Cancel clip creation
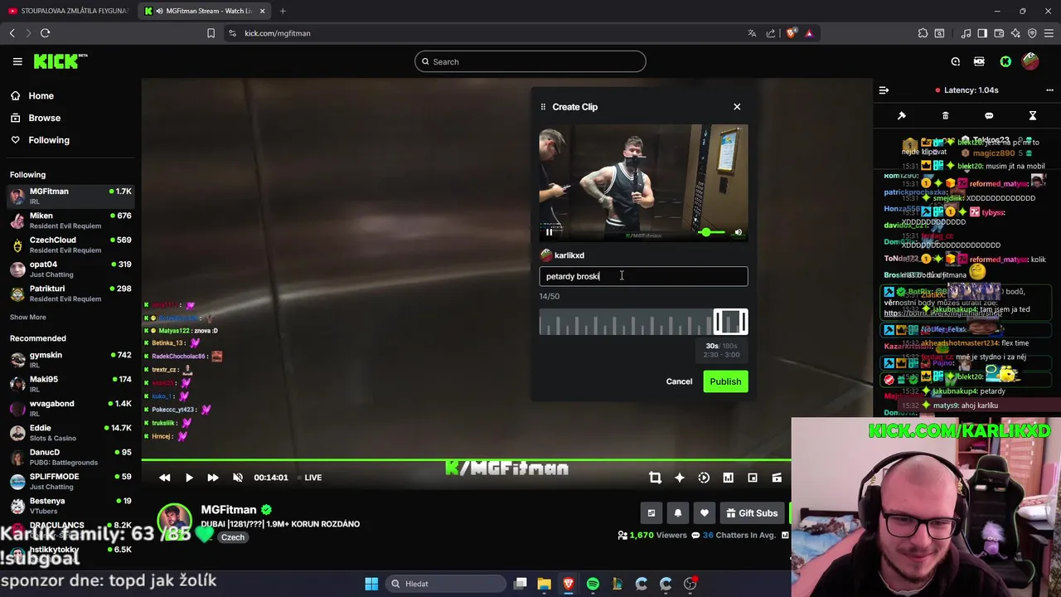This screenshot has width=1061, height=597. click(x=679, y=381)
